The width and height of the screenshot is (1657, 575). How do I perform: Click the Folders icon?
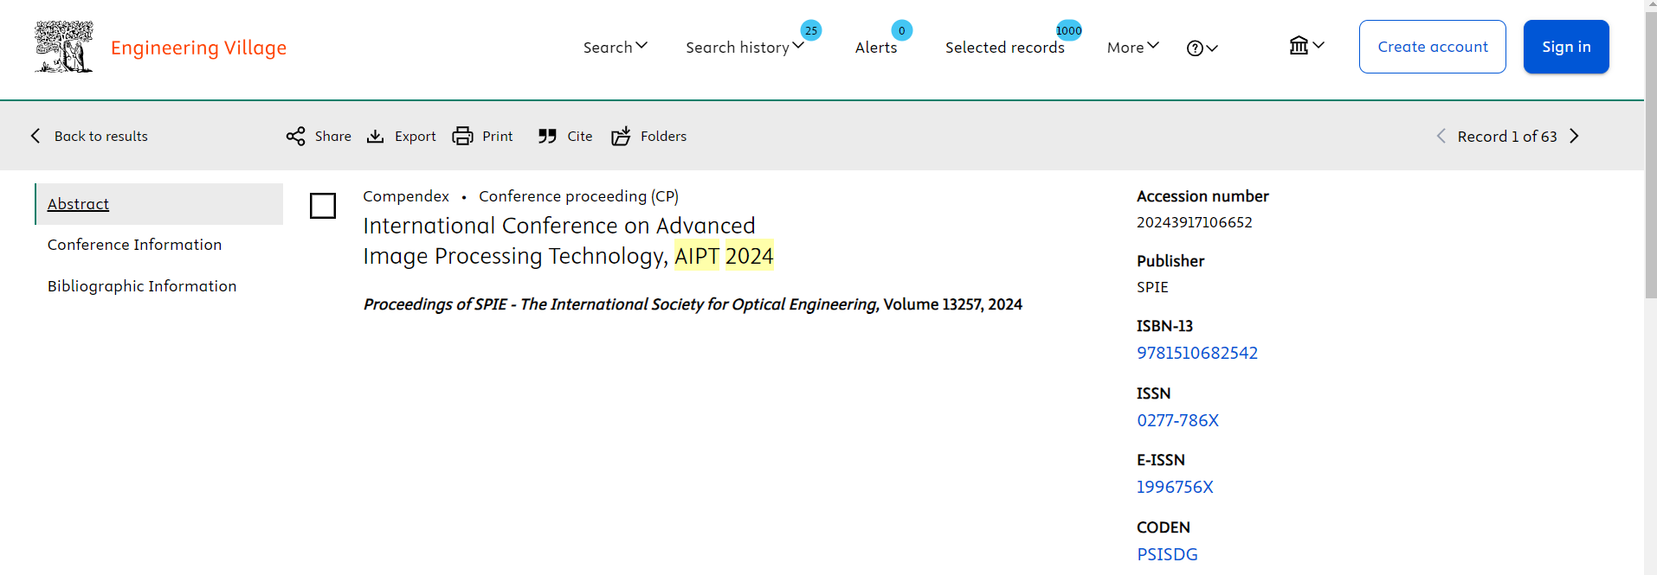click(x=621, y=136)
